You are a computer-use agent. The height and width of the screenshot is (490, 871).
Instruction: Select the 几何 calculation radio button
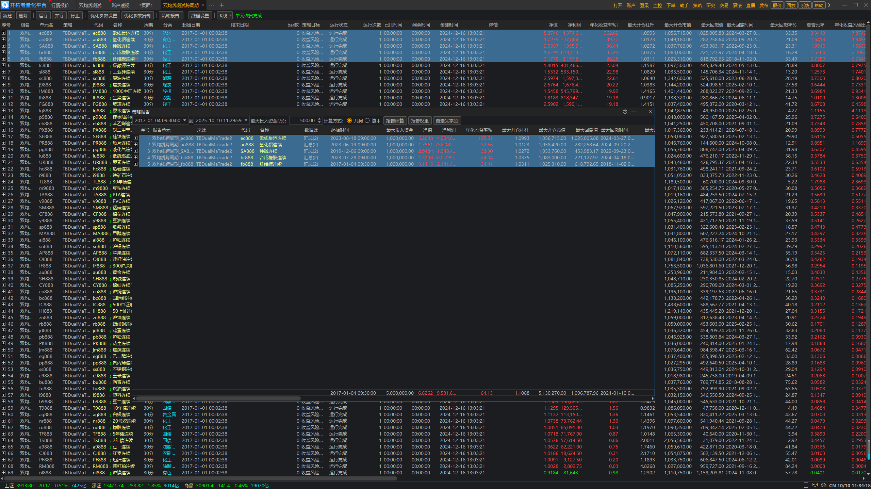(x=349, y=121)
